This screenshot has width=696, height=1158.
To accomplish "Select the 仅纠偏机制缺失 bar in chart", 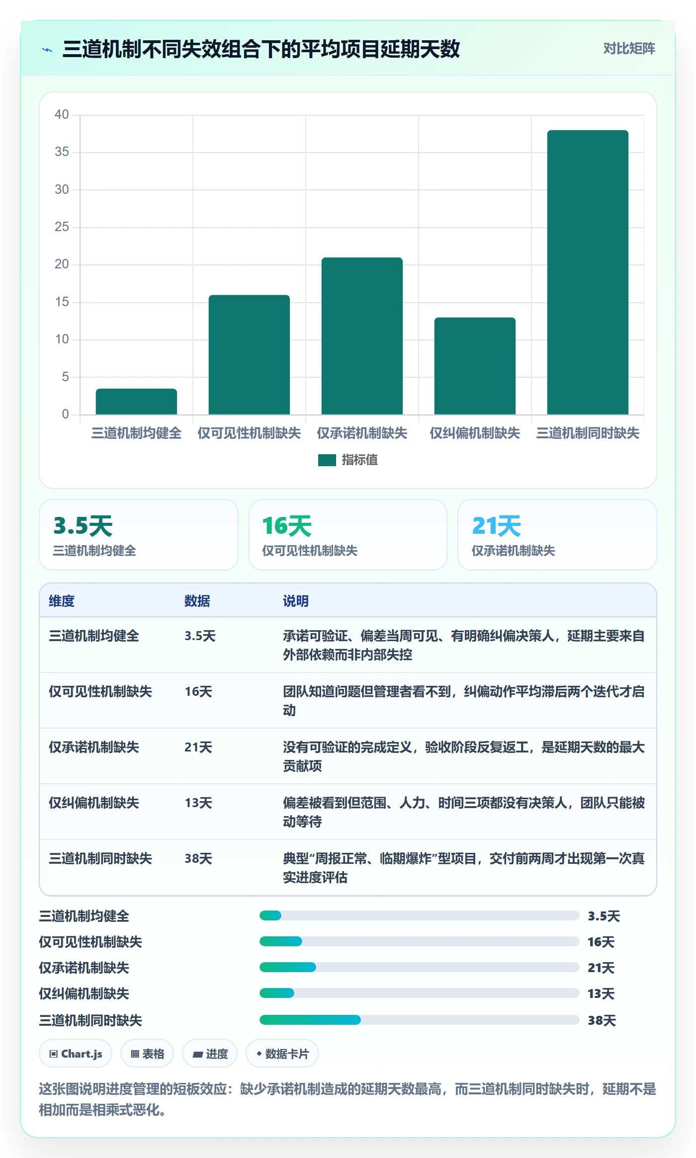I will [475, 366].
